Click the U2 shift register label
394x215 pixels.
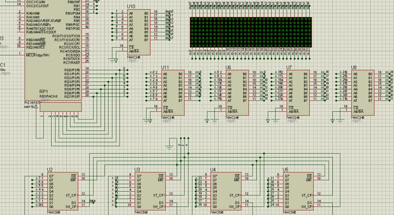[50, 170]
